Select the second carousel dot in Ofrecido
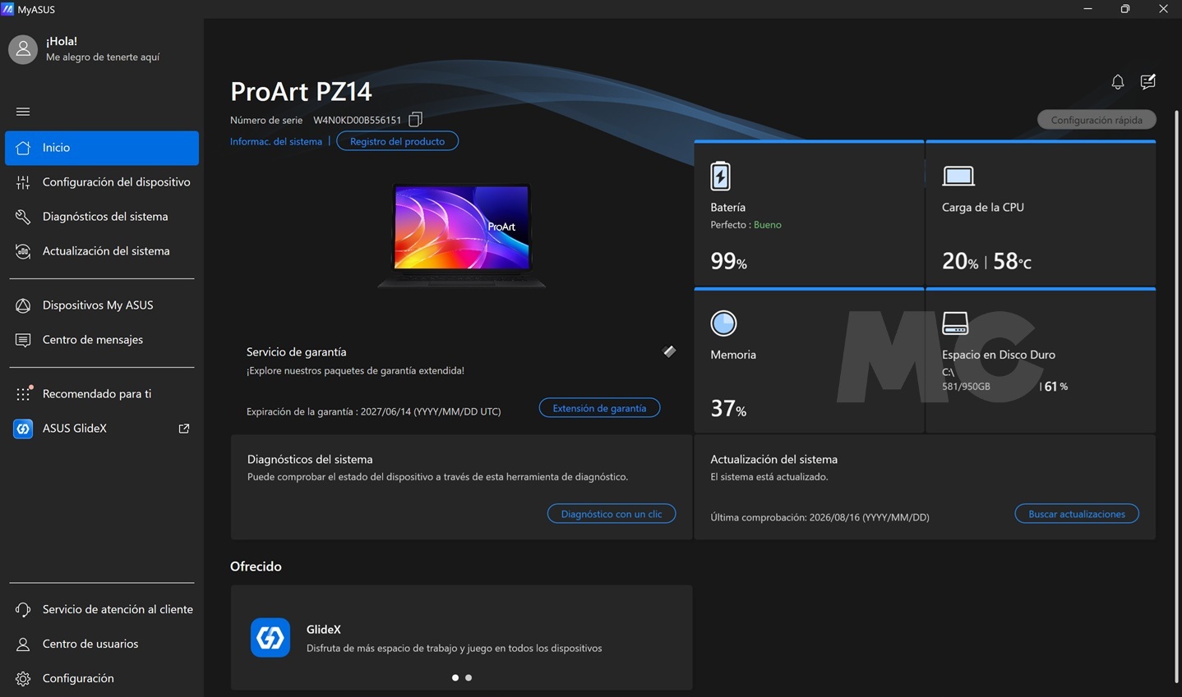This screenshot has height=697, width=1182. click(469, 678)
